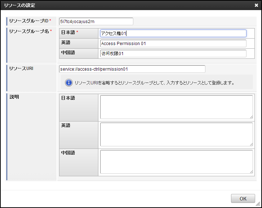
Task: Click the blue info icon
Action: click(68, 83)
